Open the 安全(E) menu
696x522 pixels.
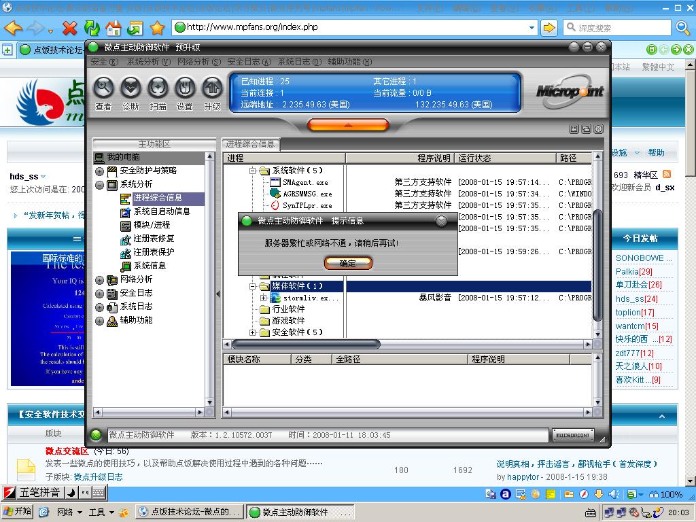coord(104,62)
